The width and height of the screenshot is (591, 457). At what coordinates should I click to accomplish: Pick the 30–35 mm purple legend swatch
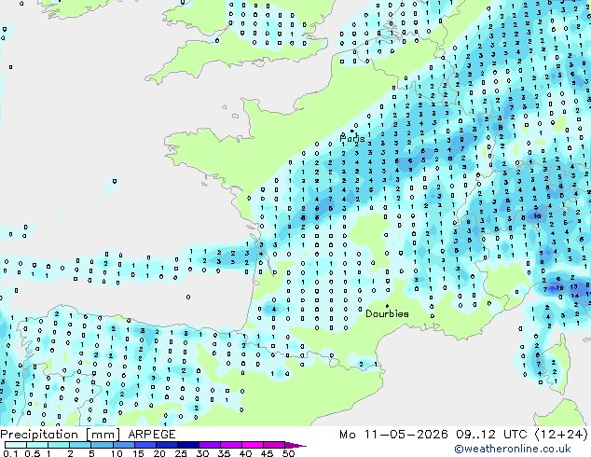[x=210, y=445]
